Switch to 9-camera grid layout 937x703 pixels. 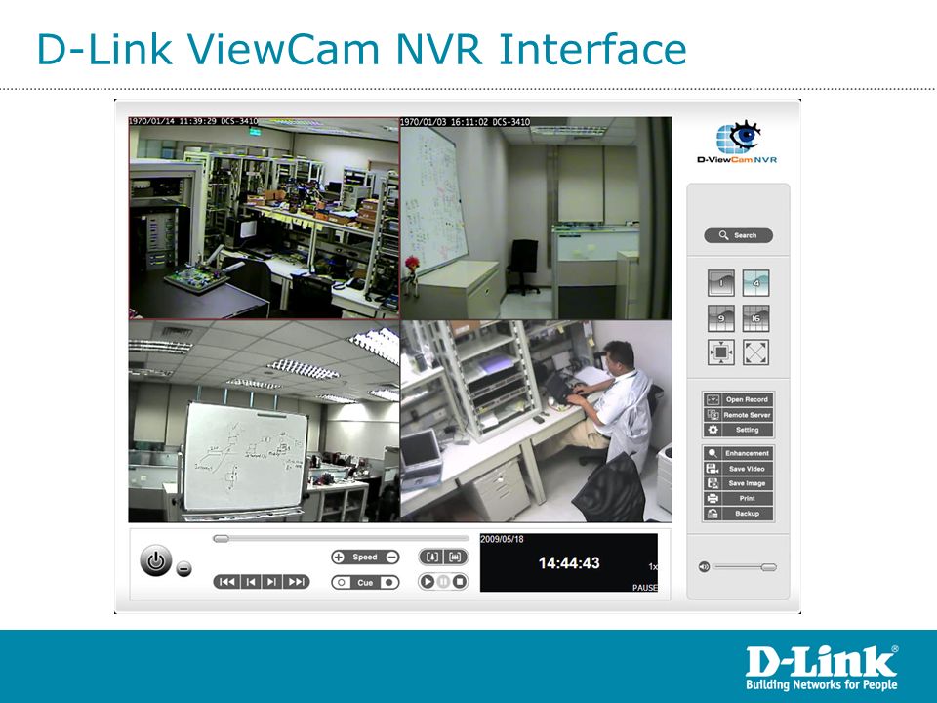720,318
